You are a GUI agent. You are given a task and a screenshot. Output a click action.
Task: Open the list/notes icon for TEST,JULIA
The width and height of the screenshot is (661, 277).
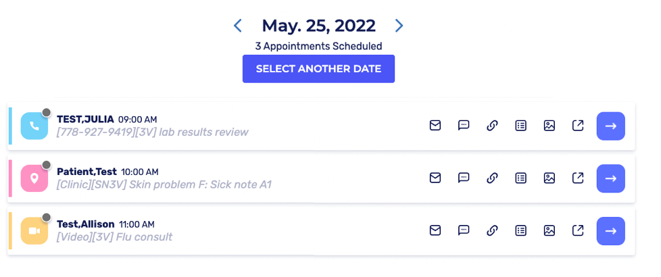click(x=521, y=126)
